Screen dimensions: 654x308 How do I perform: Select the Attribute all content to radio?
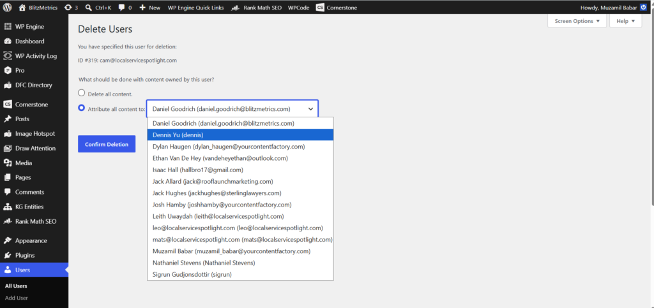tap(82, 107)
